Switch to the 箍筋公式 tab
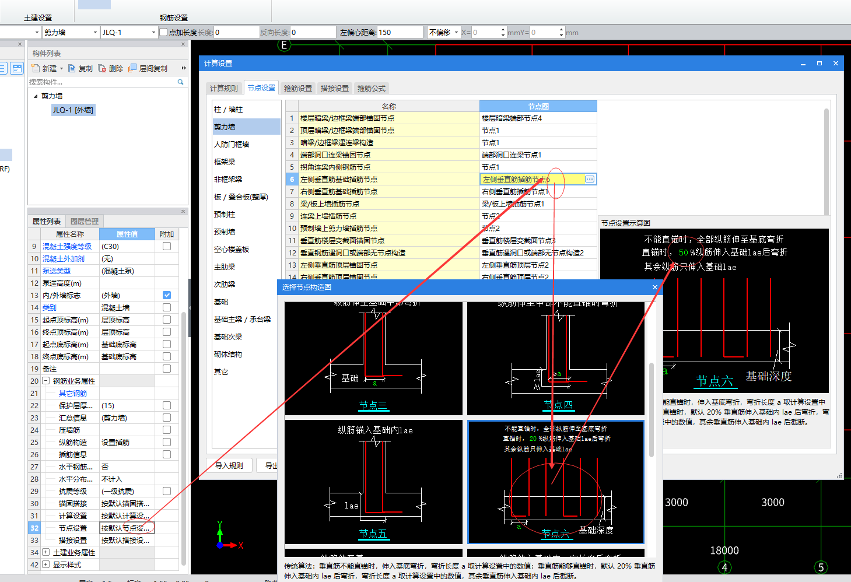Screen dimensions: 851x582 (x=372, y=88)
